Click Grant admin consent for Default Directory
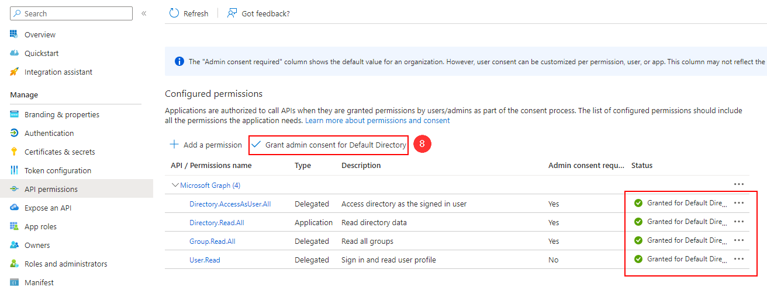 [329, 145]
